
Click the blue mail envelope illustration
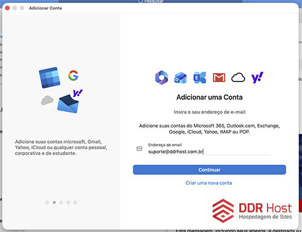coord(68,104)
